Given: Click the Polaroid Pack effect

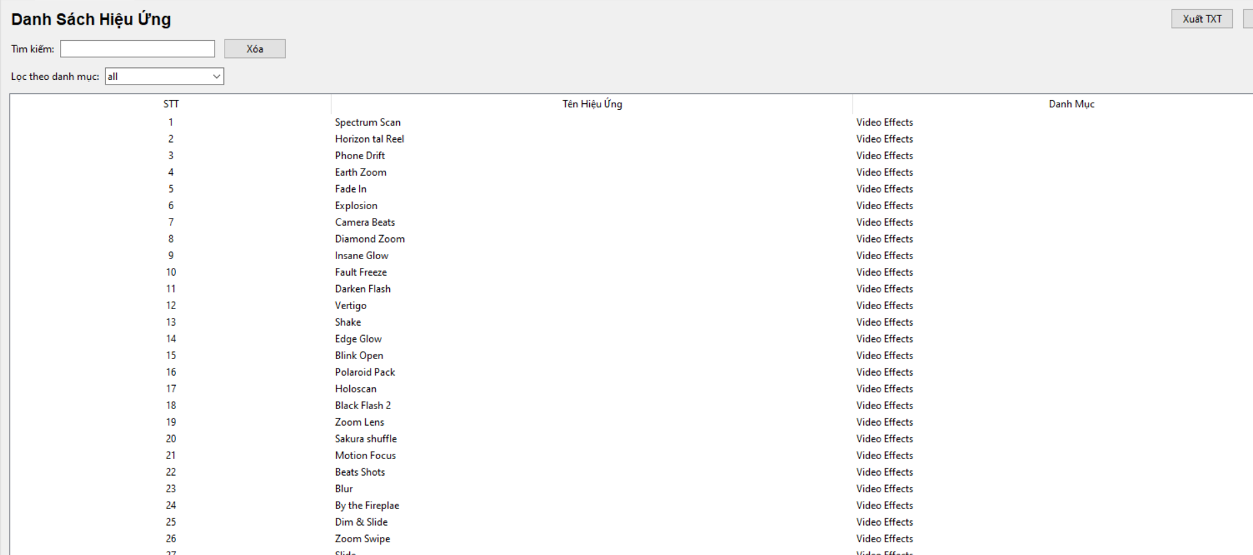Looking at the screenshot, I should [365, 372].
